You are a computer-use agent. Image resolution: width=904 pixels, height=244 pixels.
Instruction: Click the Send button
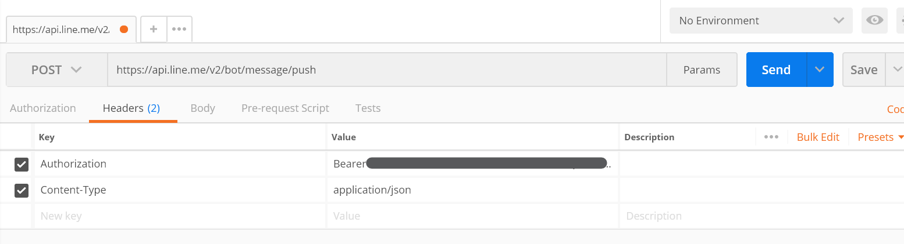[x=776, y=70]
